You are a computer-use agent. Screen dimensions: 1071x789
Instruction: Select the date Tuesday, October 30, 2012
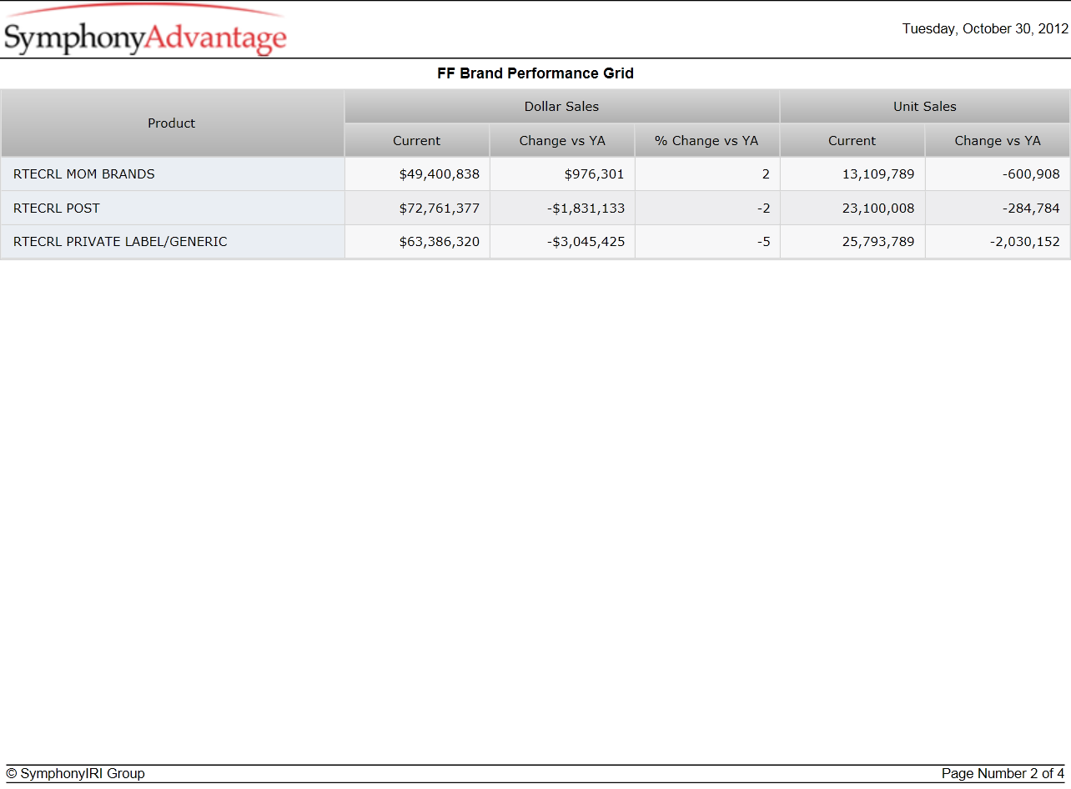985,28
